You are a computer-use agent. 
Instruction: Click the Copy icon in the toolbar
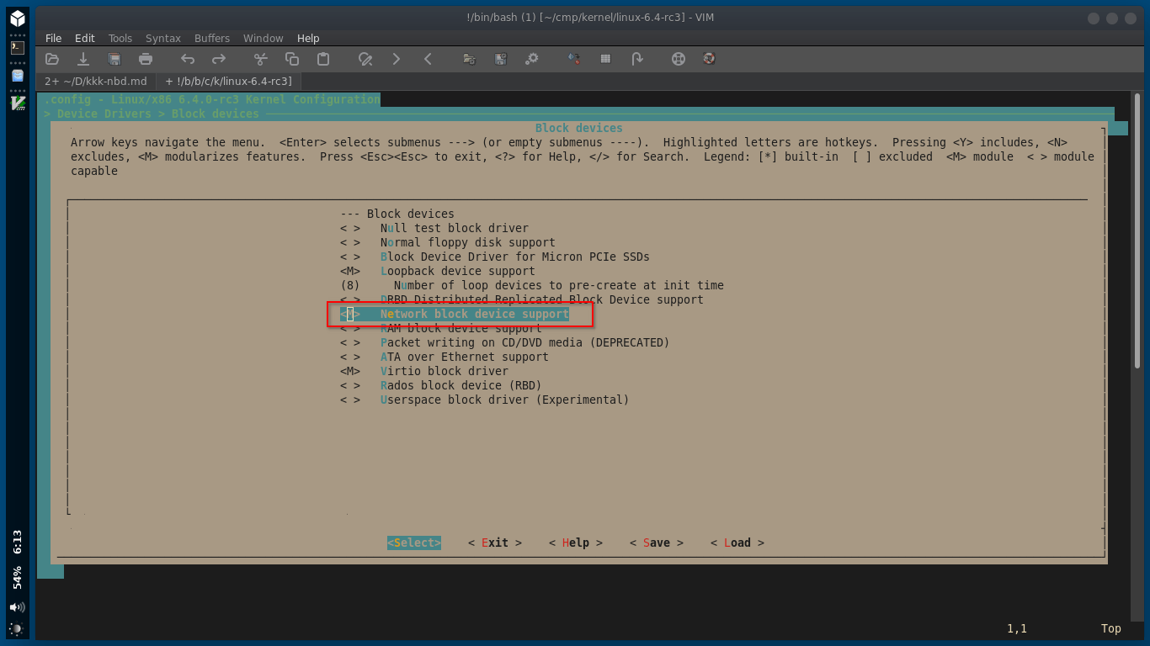(x=292, y=59)
